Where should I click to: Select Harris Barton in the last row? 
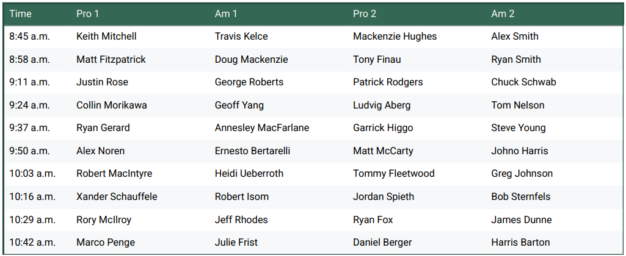tap(520, 243)
